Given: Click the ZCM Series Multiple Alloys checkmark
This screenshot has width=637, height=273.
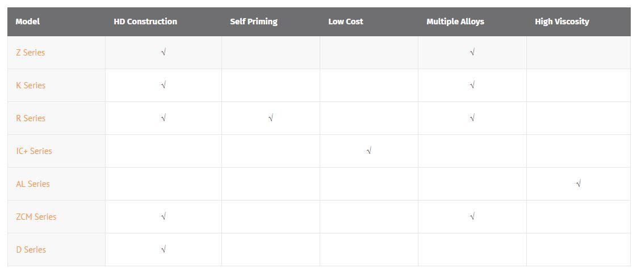Looking at the screenshot, I should [472, 216].
